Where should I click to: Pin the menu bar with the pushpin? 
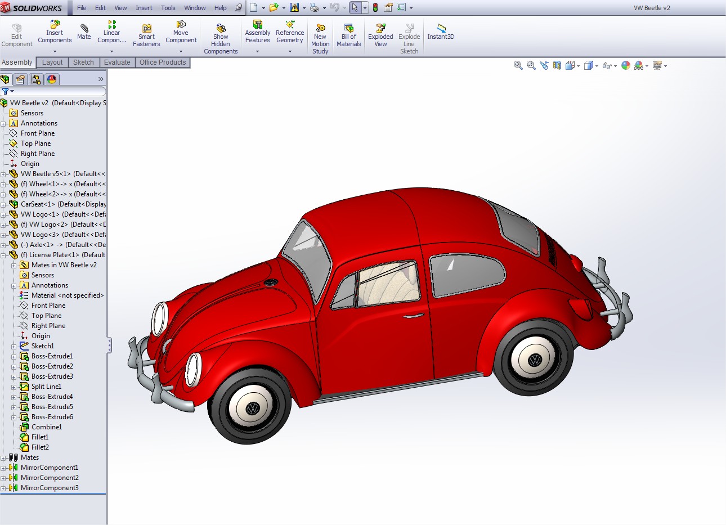[x=239, y=8]
